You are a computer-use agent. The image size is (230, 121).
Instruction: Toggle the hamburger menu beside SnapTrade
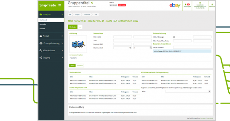click(x=60, y=5)
